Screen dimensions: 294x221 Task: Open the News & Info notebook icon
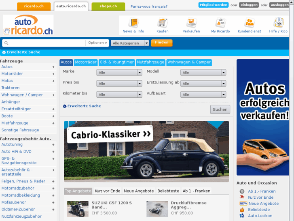click(x=133, y=23)
